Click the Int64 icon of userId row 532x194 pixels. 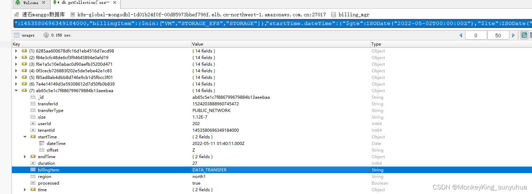point(33,123)
